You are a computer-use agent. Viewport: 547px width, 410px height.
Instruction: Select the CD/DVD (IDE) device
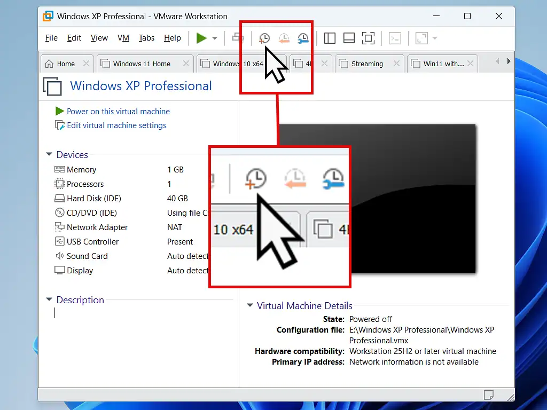(131, 212)
